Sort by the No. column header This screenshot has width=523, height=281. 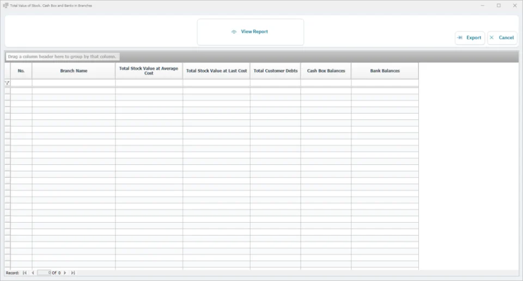tap(21, 71)
